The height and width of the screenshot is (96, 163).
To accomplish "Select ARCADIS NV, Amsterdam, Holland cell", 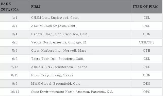I will tap(80, 67).
